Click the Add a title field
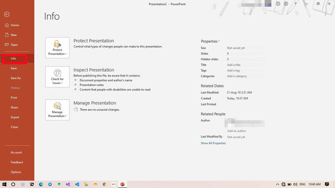 click(245, 65)
